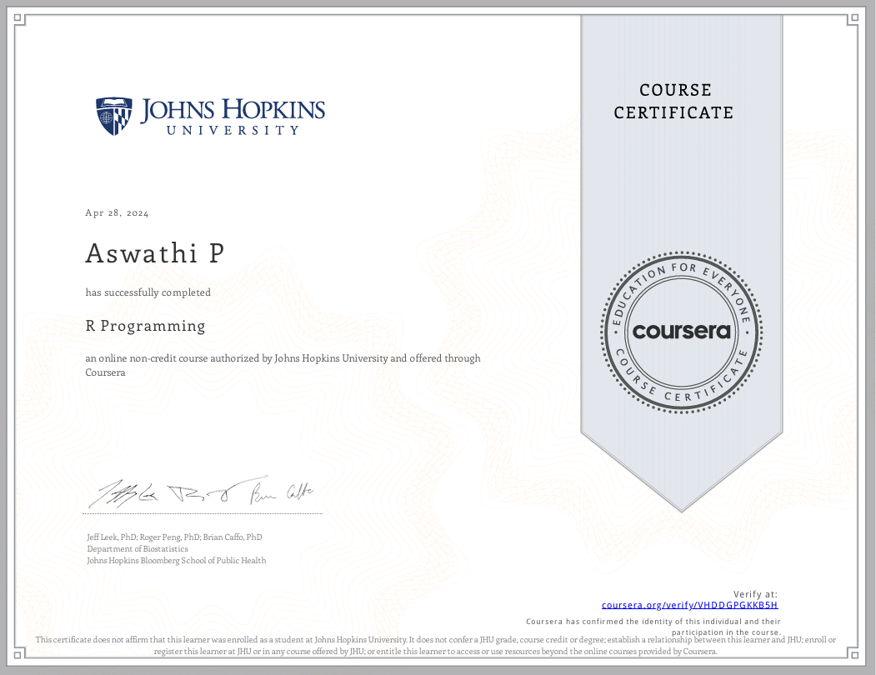
Task: Select the recipient name 'Aswathi P'
Action: [155, 253]
